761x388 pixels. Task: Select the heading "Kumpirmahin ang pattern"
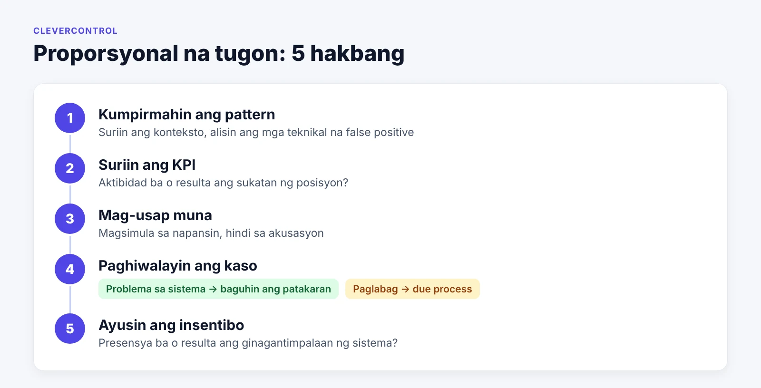pos(186,115)
